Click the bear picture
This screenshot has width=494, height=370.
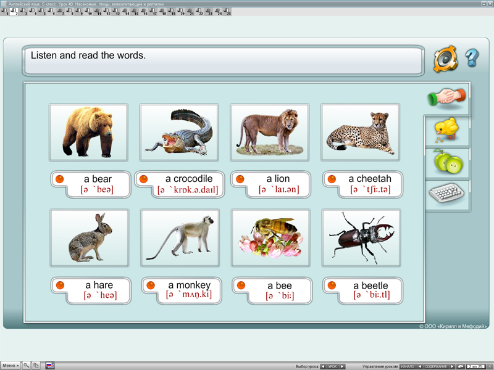(88, 133)
